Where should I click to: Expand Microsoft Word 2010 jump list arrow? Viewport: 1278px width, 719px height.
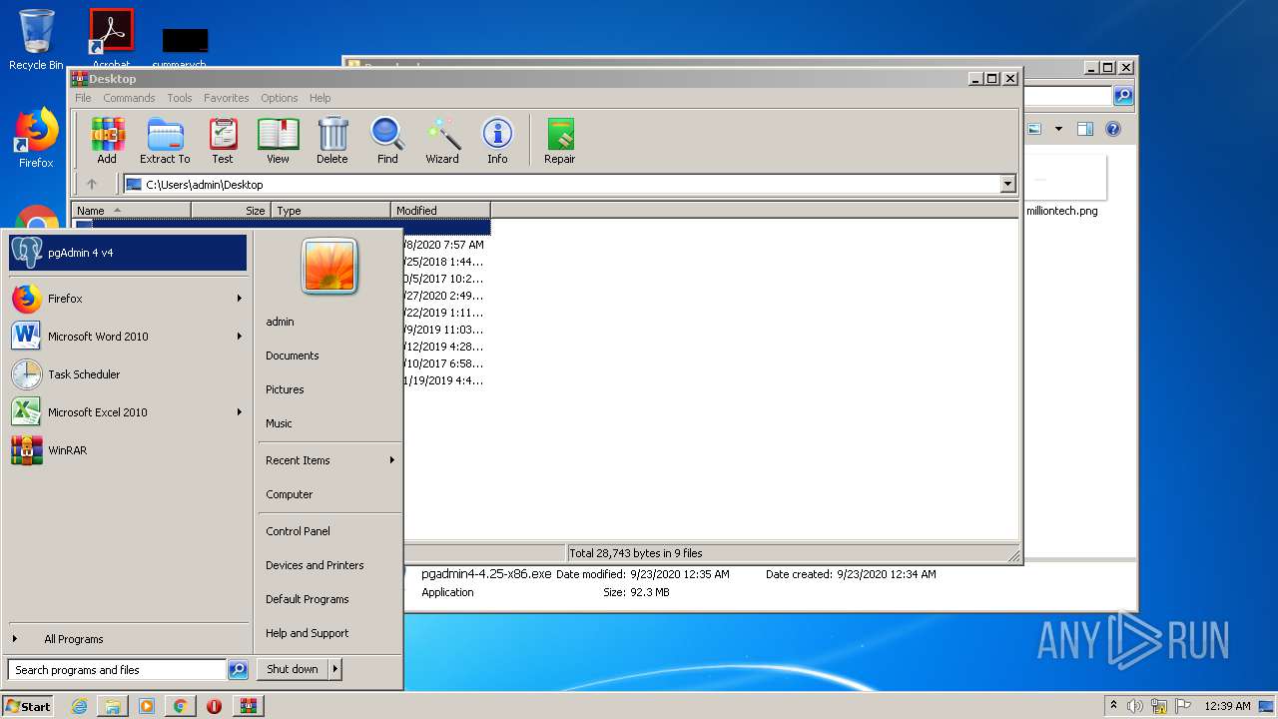click(x=240, y=337)
